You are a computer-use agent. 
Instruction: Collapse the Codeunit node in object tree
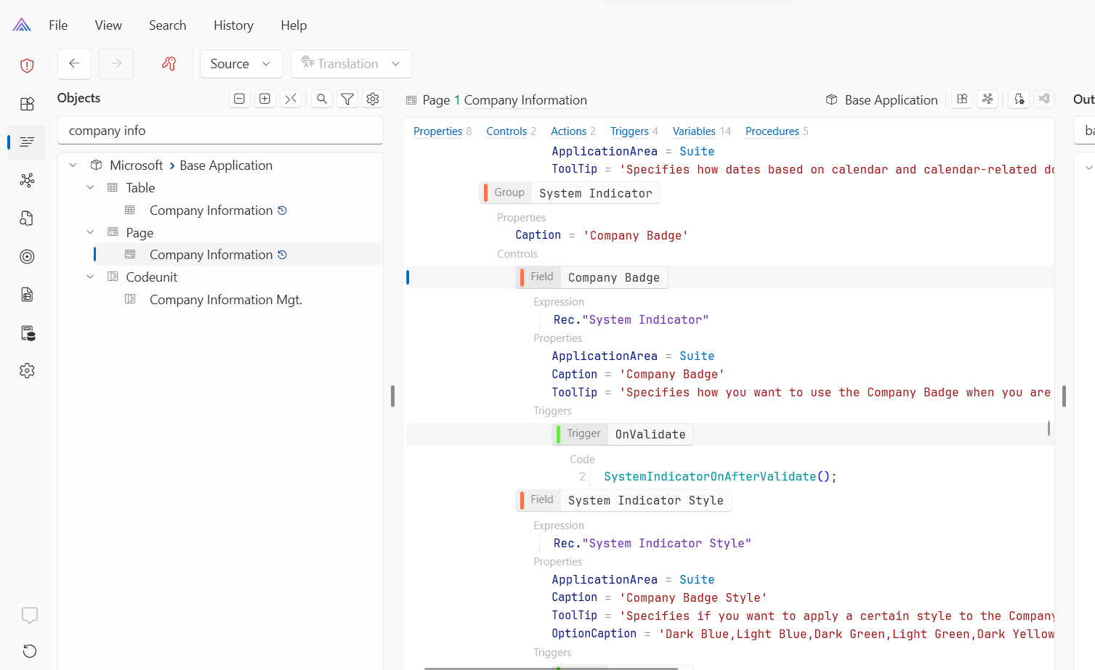(x=90, y=277)
